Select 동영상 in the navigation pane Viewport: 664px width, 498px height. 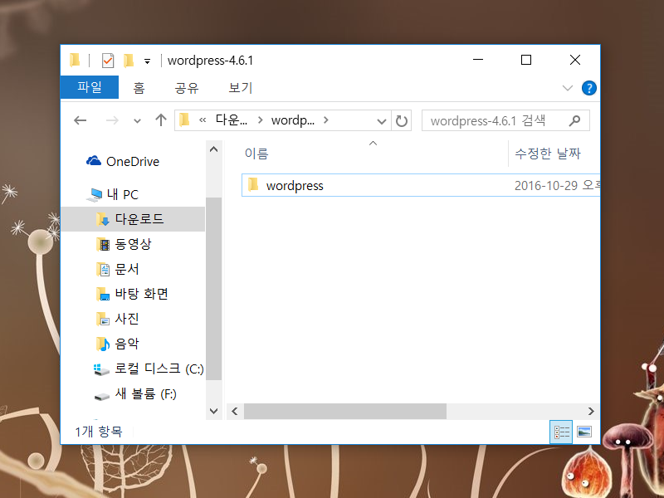coord(133,244)
